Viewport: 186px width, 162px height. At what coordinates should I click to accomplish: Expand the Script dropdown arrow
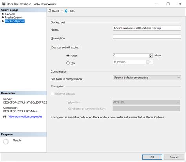tap(62, 11)
